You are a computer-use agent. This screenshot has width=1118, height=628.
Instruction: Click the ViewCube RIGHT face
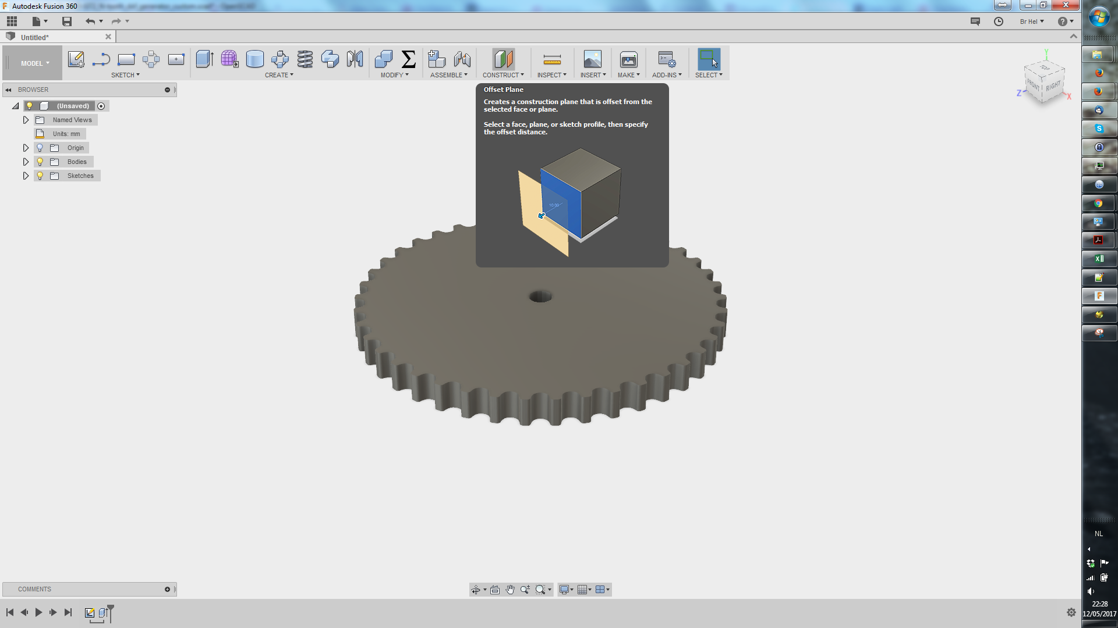click(x=1053, y=86)
